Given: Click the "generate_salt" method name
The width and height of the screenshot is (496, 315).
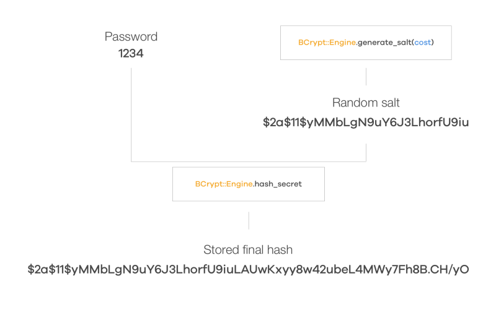Looking at the screenshot, I should point(384,43).
